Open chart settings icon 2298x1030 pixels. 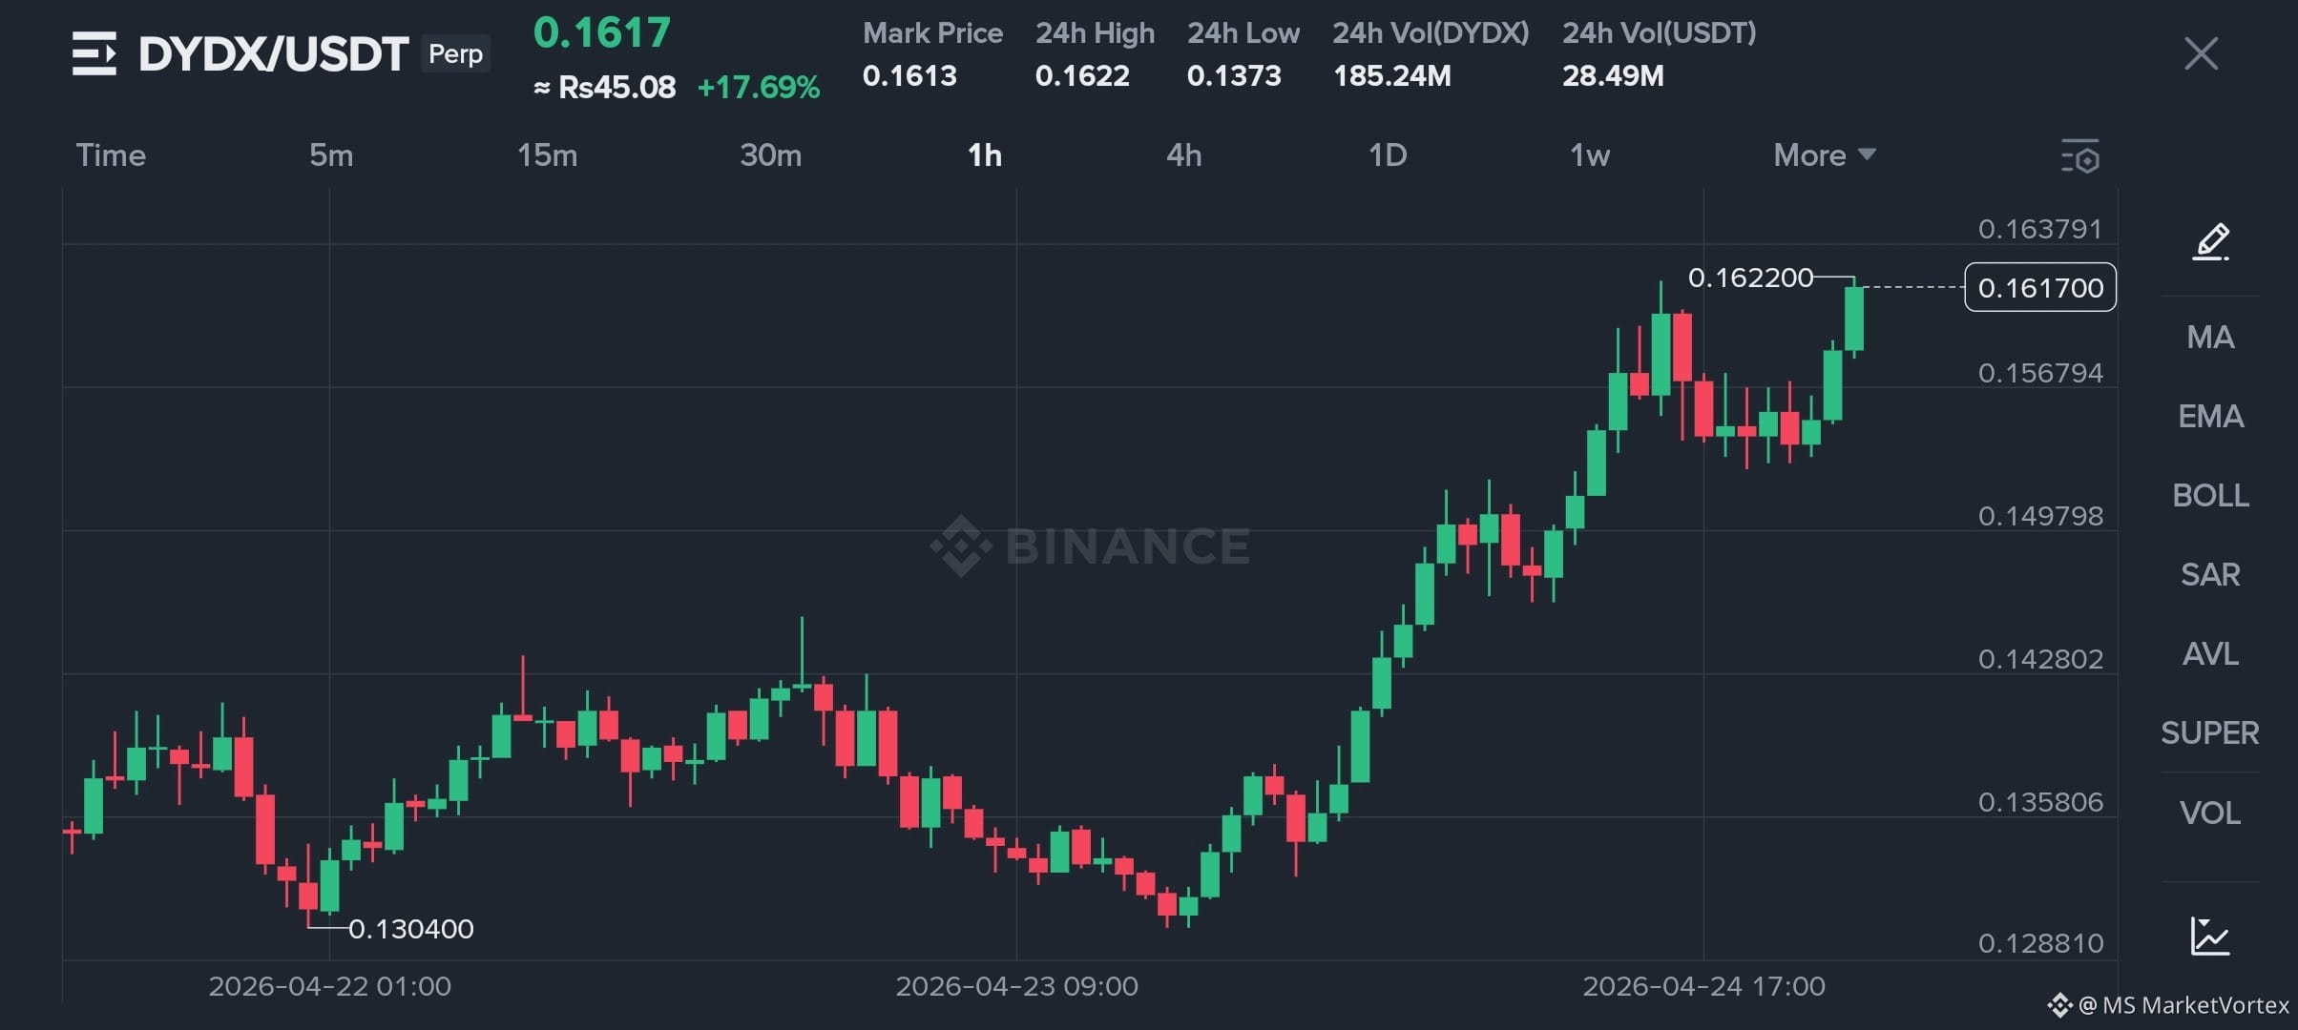[2080, 156]
